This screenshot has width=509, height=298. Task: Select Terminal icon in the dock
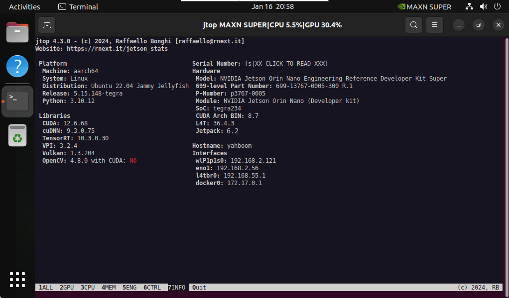tap(17, 101)
